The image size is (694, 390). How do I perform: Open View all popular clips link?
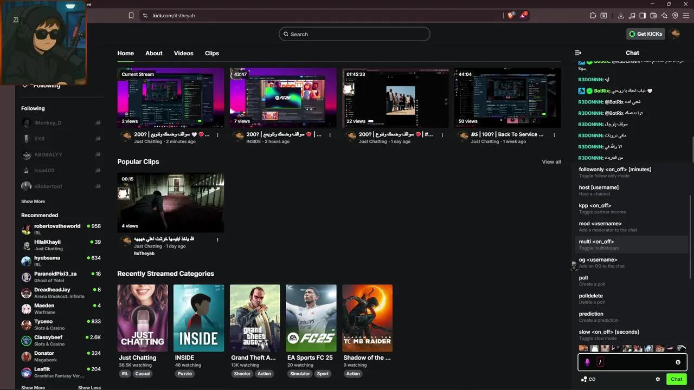(551, 162)
